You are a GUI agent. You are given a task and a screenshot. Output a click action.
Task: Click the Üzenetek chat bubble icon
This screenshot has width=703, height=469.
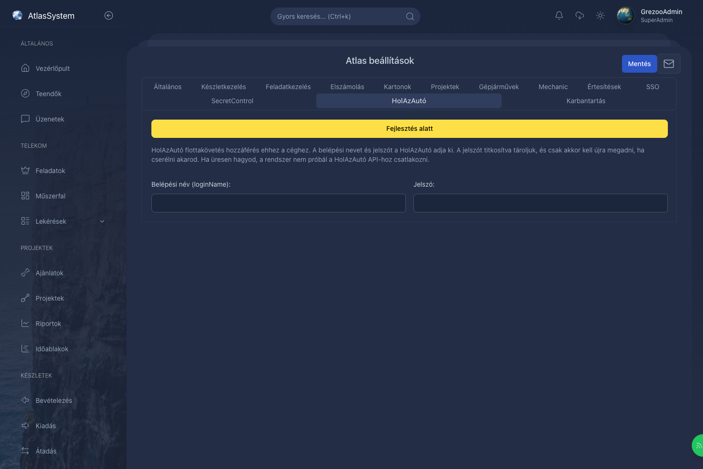[25, 119]
